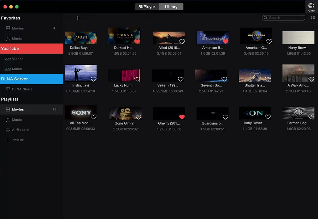Open the All The Mon... Sony thumbnail
This screenshot has height=219, width=318.
click(x=81, y=112)
